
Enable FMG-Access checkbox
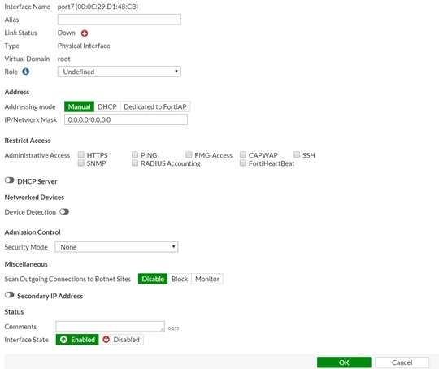click(x=189, y=154)
